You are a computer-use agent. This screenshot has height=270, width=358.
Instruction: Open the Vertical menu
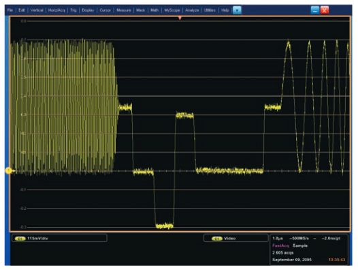tap(37, 10)
